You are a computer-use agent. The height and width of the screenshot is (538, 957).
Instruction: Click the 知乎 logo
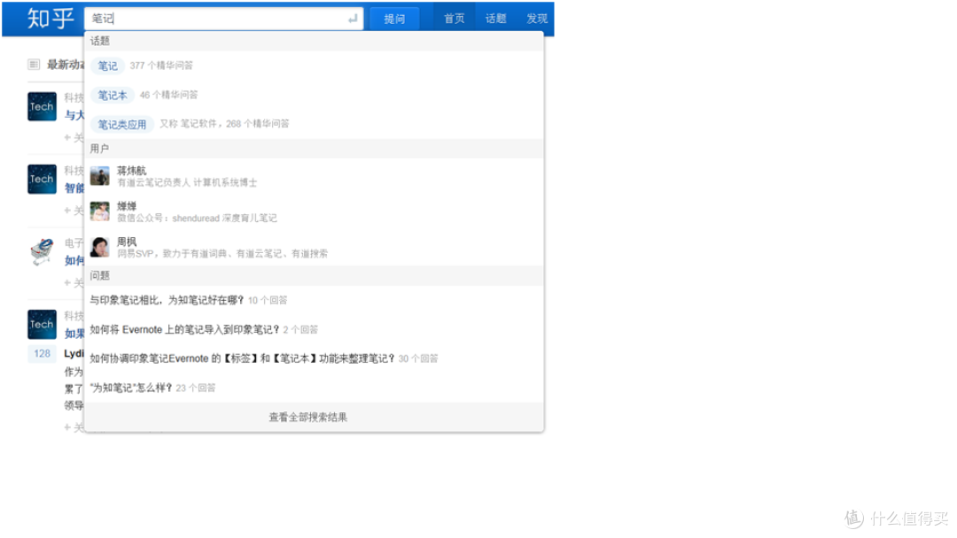click(50, 19)
